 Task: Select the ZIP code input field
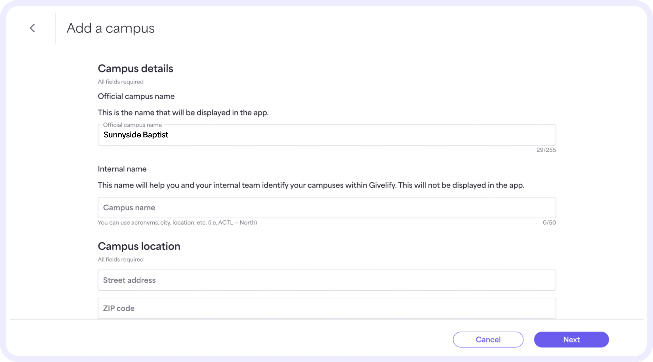pyautogui.click(x=327, y=308)
